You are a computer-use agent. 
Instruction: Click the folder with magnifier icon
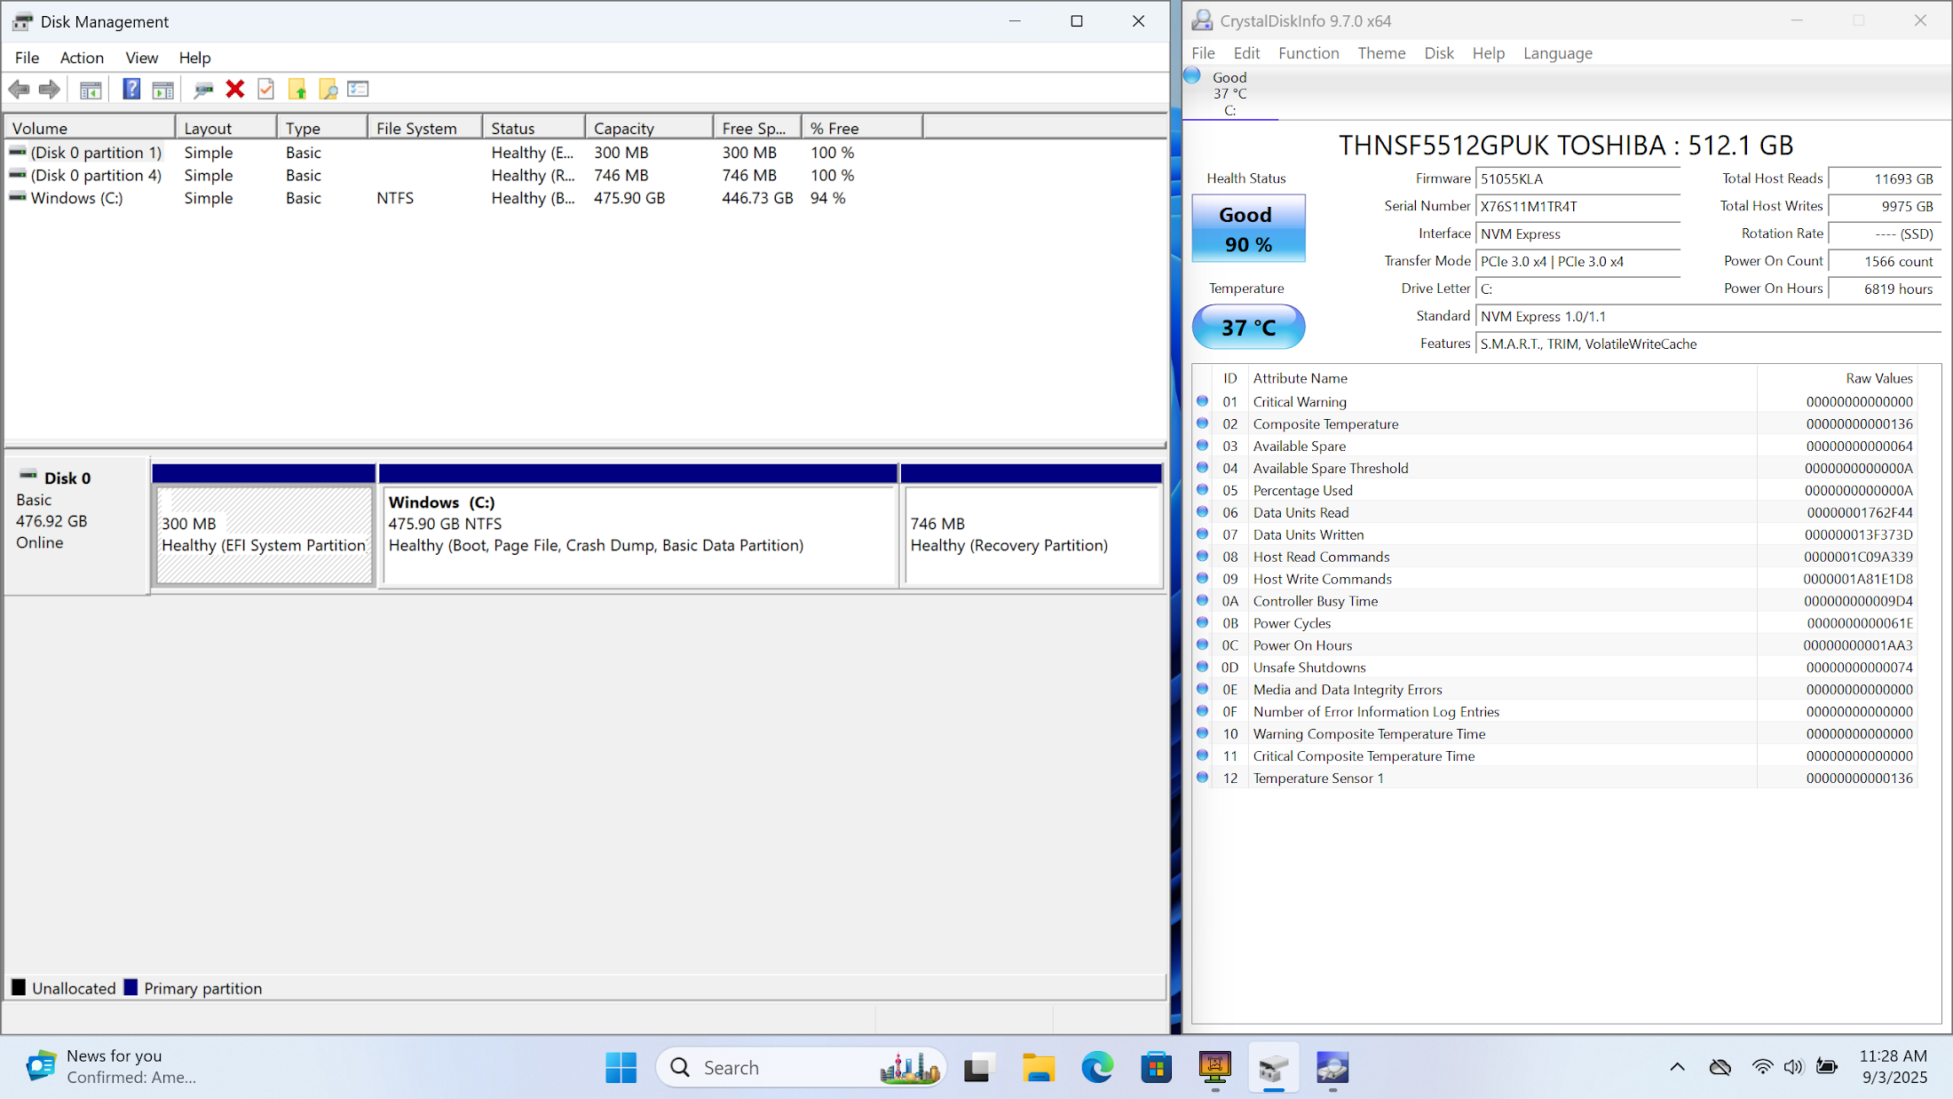[x=328, y=89]
